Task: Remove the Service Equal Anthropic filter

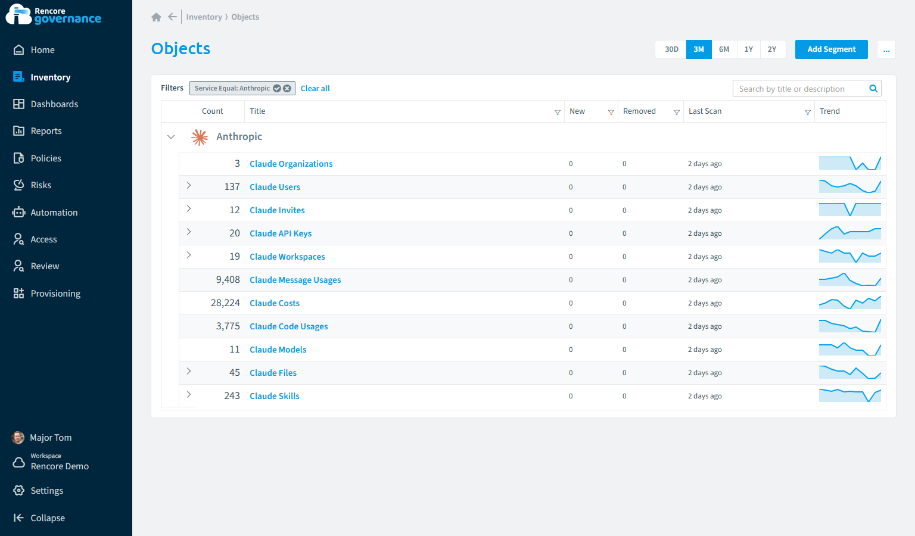Action: click(287, 88)
